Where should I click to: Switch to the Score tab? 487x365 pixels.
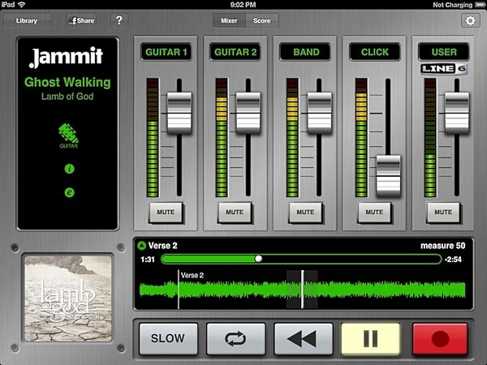tap(262, 21)
